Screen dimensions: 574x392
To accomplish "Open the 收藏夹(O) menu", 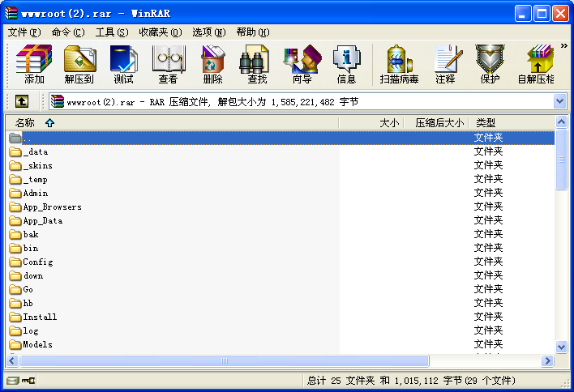I will (161, 32).
